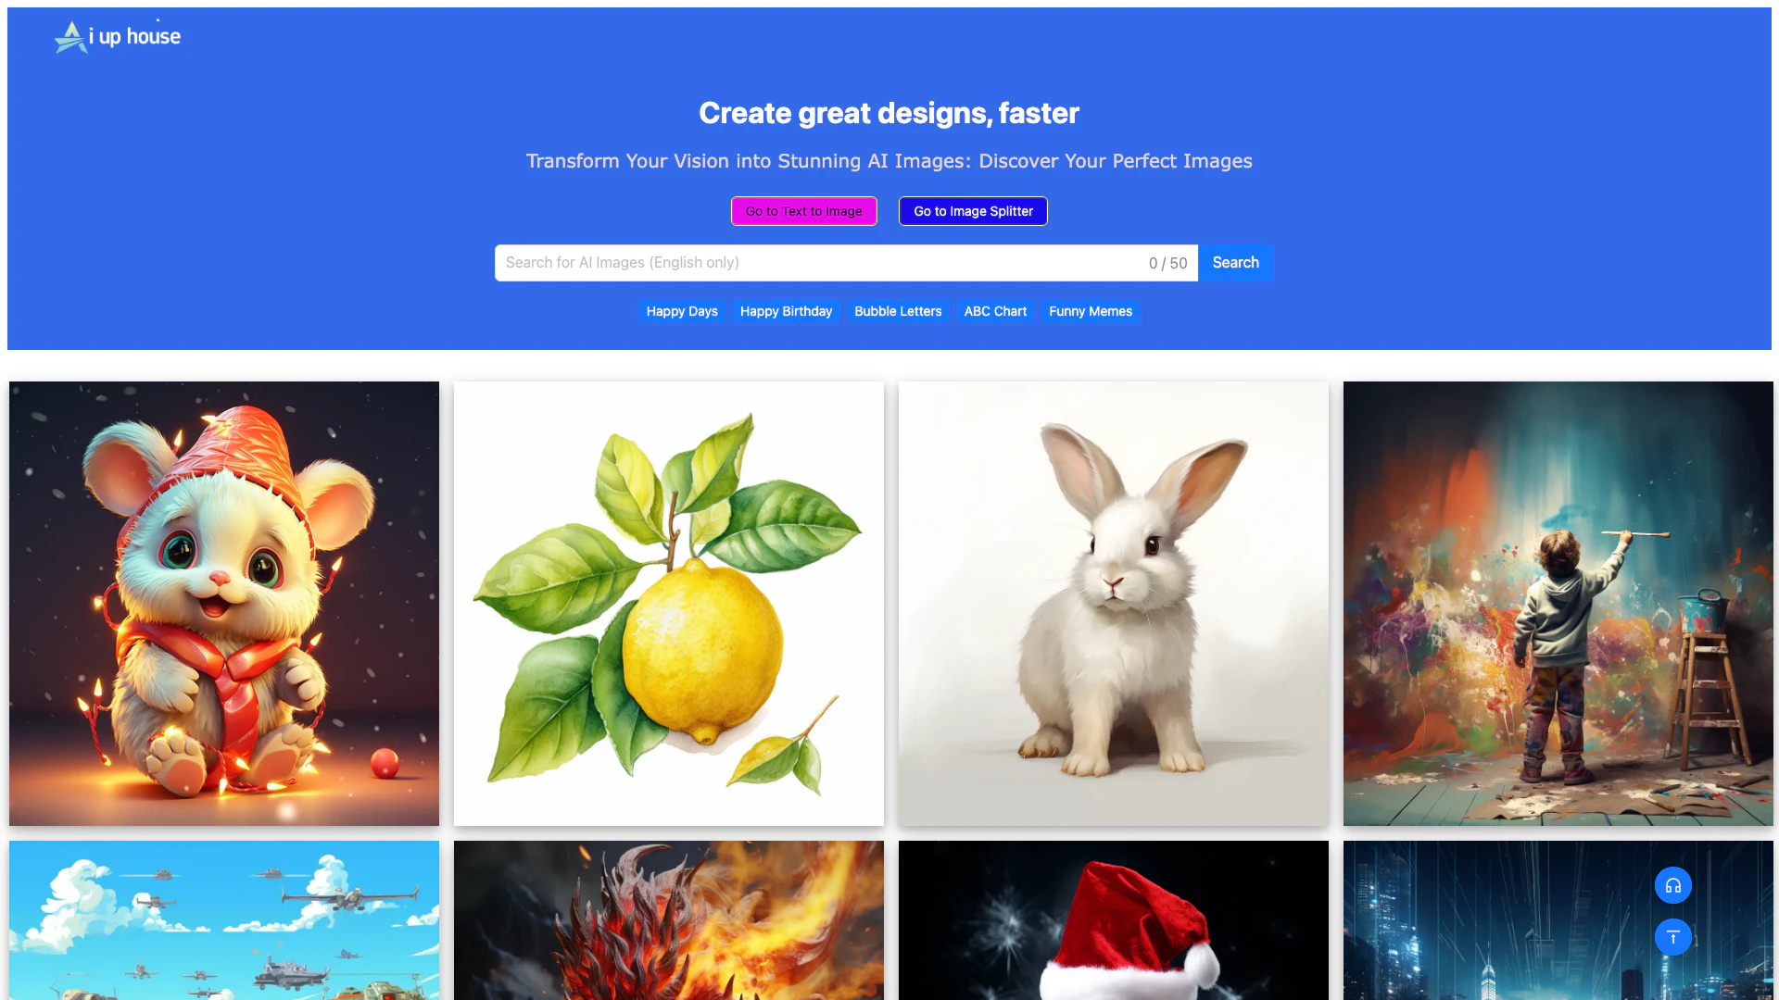Click the back-to-top arrow icon
This screenshot has width=1779, height=1000.
click(1672, 937)
